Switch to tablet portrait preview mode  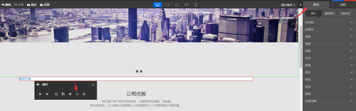pyautogui.click(x=177, y=5)
